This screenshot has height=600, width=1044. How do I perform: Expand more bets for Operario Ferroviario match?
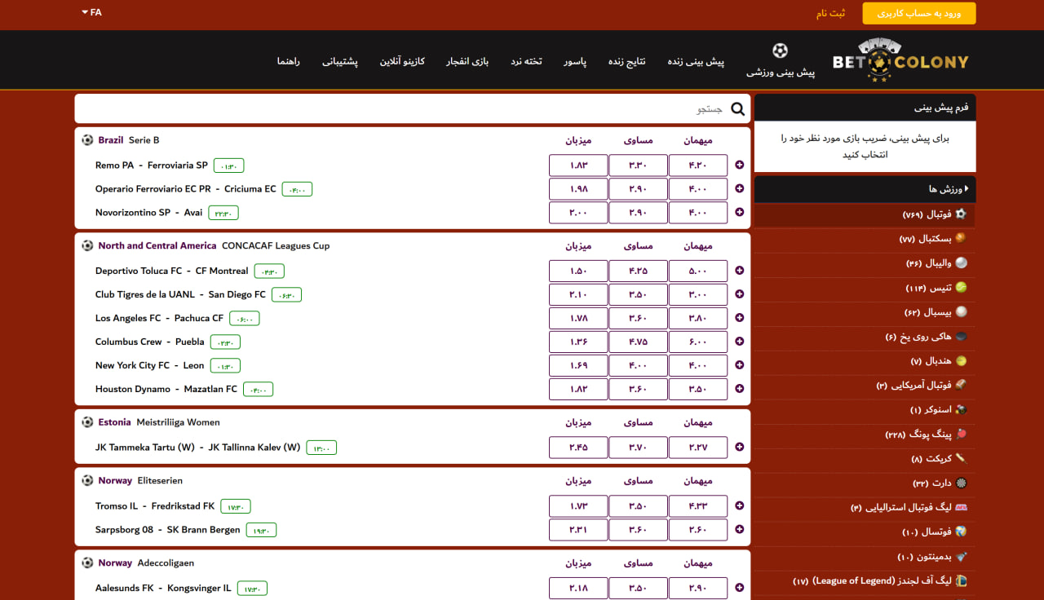click(x=740, y=189)
